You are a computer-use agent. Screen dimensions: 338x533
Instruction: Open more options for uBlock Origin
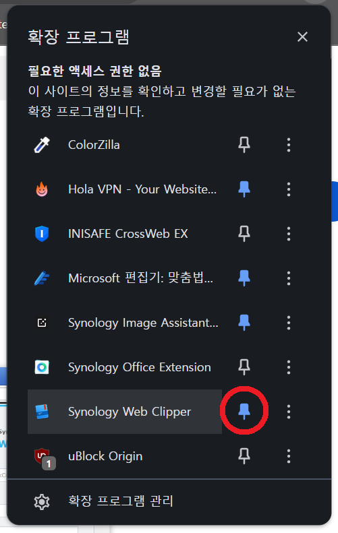click(x=289, y=456)
